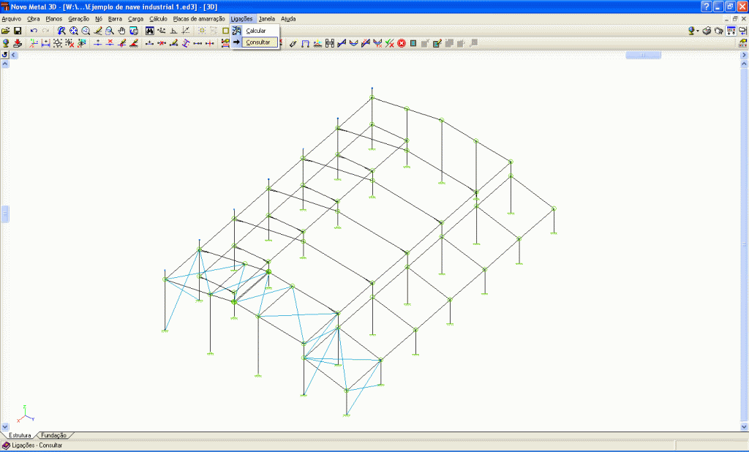Choose Consultar in Ligações dropdown
Image resolution: width=749 pixels, height=452 pixels.
[258, 42]
